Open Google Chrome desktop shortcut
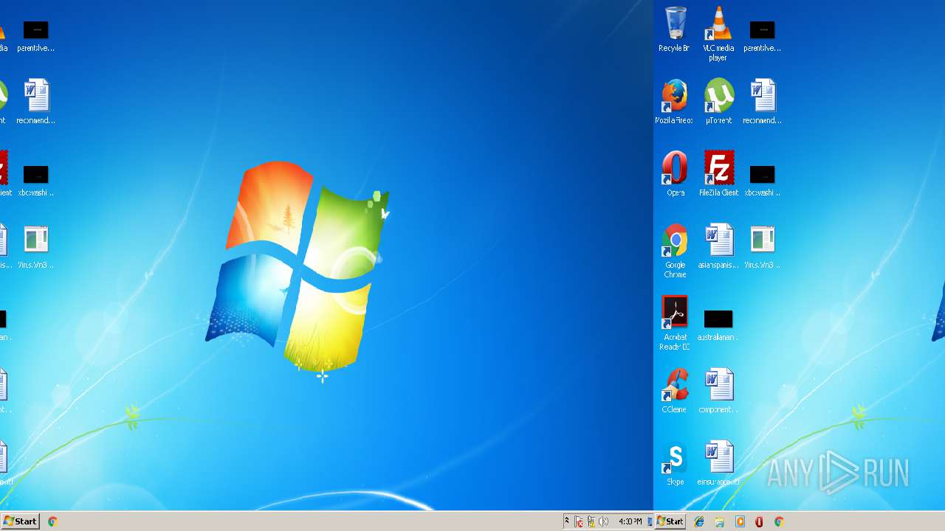This screenshot has width=945, height=531. [675, 251]
